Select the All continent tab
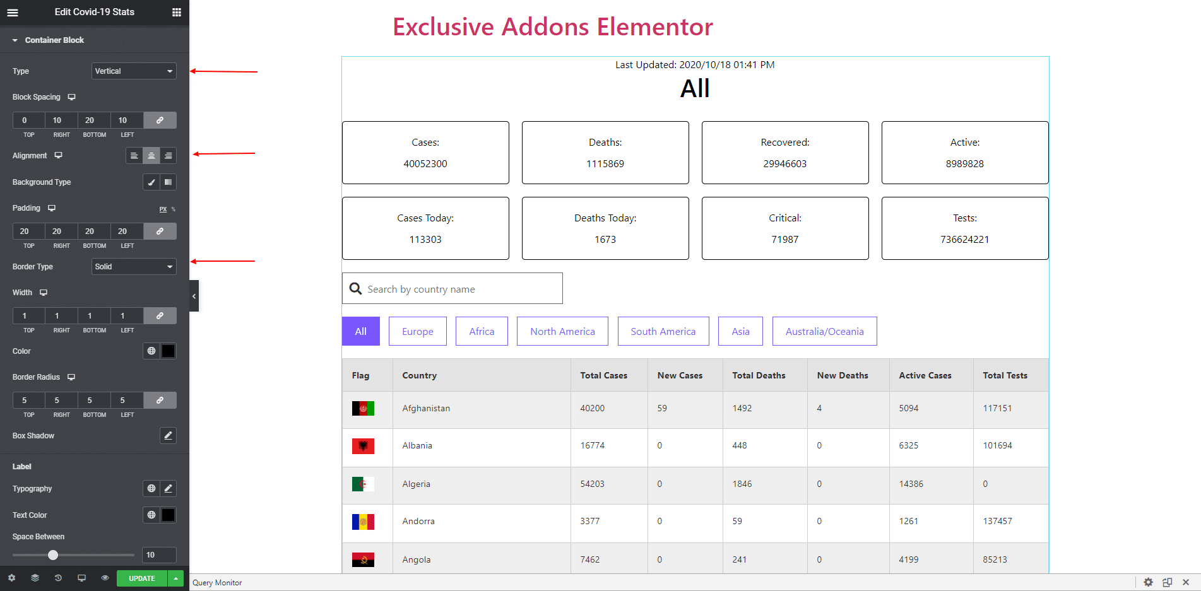Image resolution: width=1201 pixels, height=591 pixels. [361, 331]
